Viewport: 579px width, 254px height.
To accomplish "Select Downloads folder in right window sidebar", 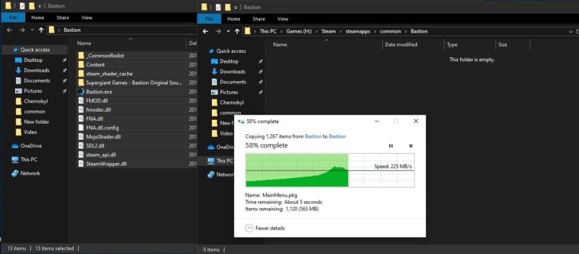I will 232,72.
